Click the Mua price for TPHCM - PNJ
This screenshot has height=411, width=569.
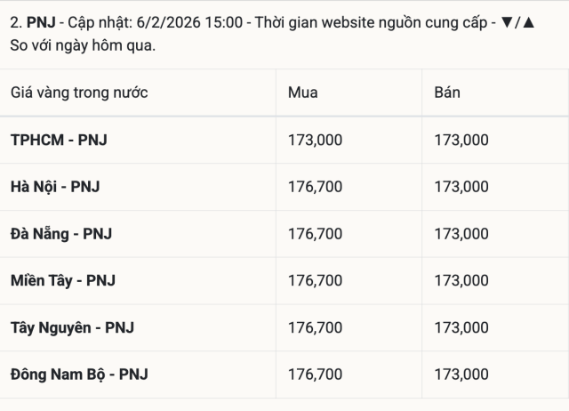[315, 140]
